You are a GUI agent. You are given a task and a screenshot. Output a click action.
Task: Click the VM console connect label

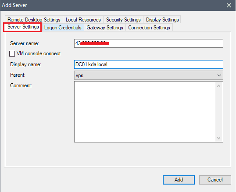tap(39, 53)
